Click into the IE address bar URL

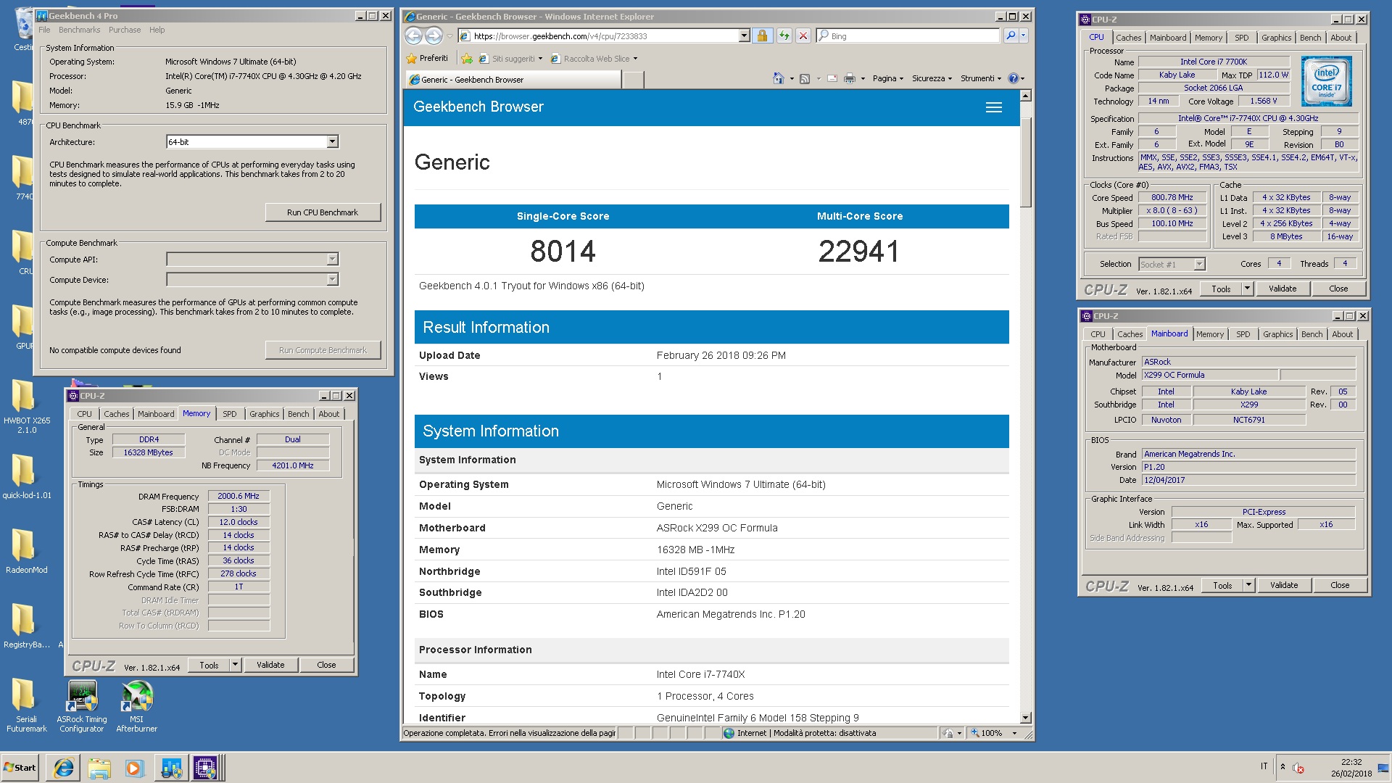605,36
